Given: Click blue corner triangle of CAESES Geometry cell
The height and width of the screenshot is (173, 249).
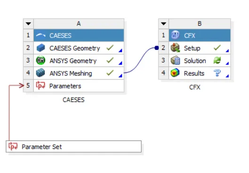Looking at the screenshot, I should pyautogui.click(x=121, y=50).
